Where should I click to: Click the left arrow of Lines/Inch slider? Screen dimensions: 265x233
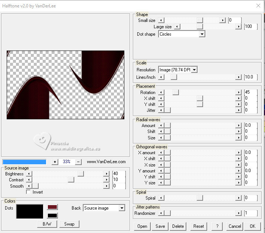pos(161,77)
